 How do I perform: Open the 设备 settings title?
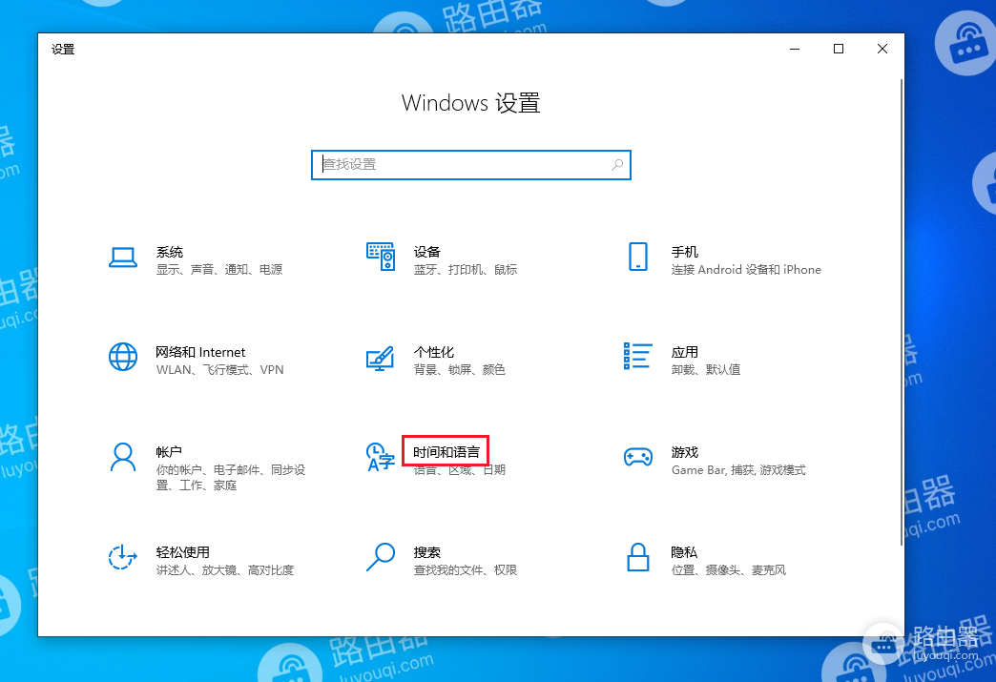click(426, 252)
